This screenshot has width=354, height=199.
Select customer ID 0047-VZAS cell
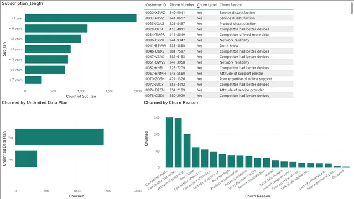click(155, 57)
